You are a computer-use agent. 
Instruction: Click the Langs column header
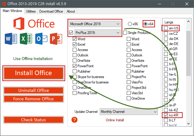click(x=169, y=22)
